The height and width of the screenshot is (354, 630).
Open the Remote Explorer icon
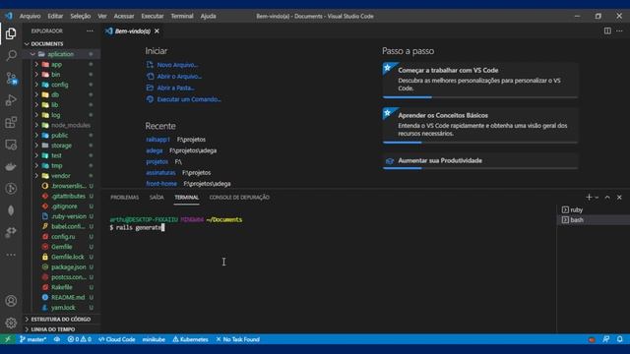click(x=11, y=145)
